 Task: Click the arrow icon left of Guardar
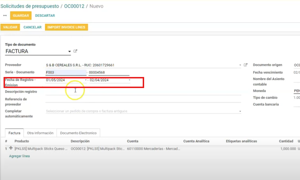coord(5,16)
